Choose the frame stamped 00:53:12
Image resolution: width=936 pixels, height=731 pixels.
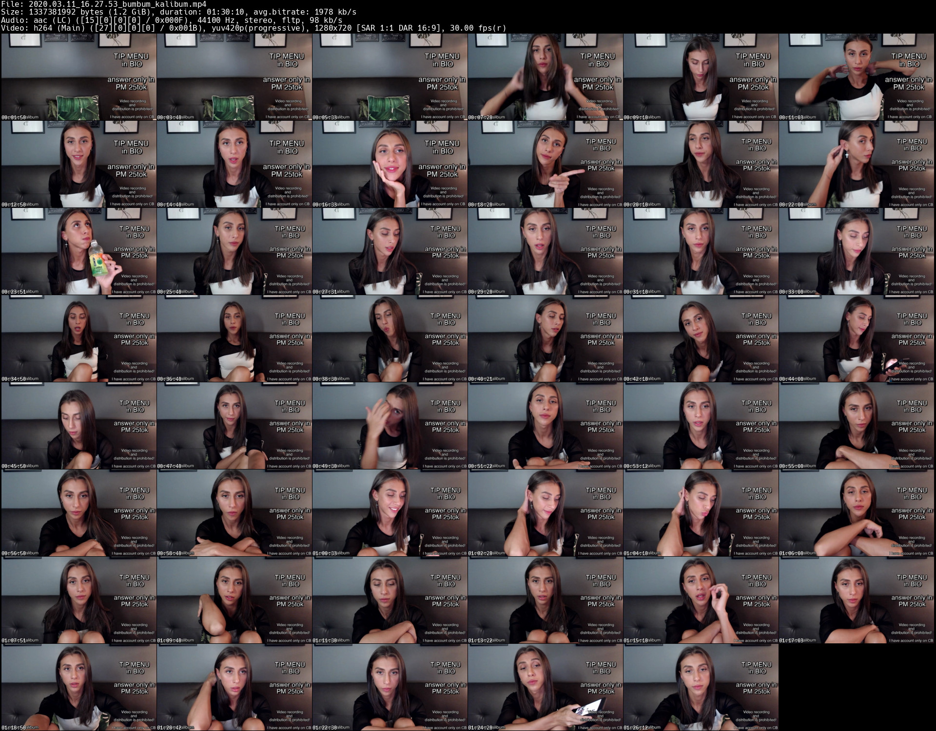click(x=701, y=426)
